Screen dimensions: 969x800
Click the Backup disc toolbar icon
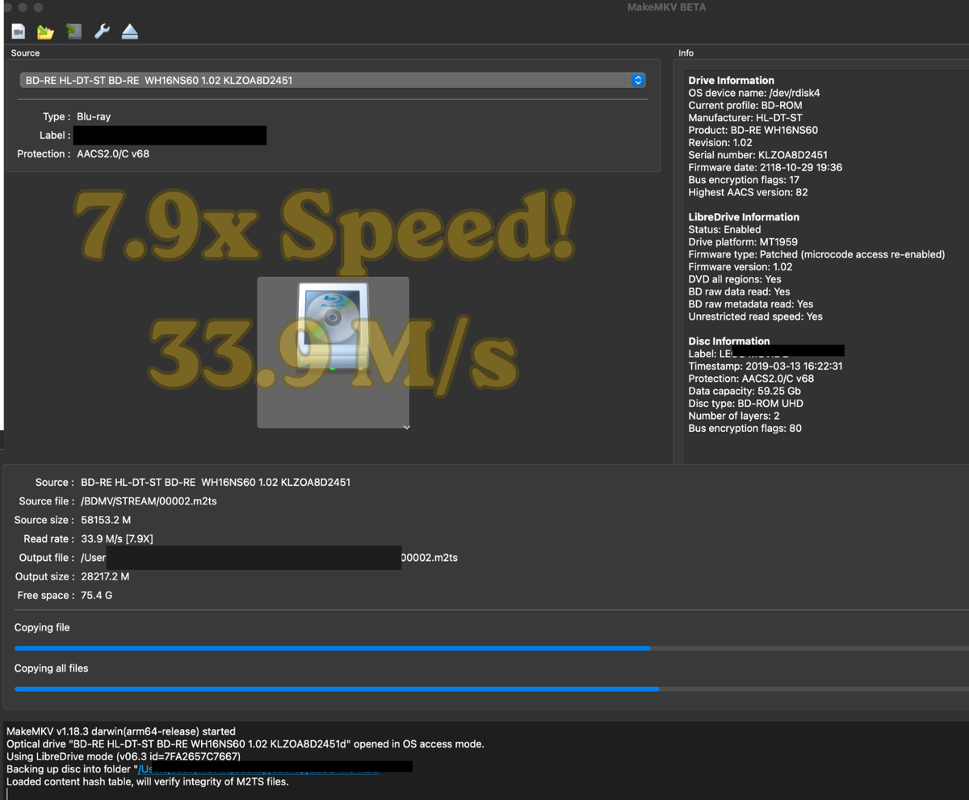[73, 31]
